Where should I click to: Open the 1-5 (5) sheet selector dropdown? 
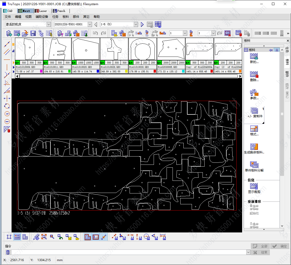136,24
